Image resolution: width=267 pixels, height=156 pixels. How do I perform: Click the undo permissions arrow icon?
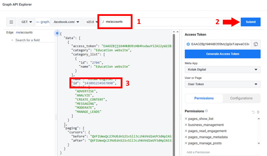click(x=253, y=112)
